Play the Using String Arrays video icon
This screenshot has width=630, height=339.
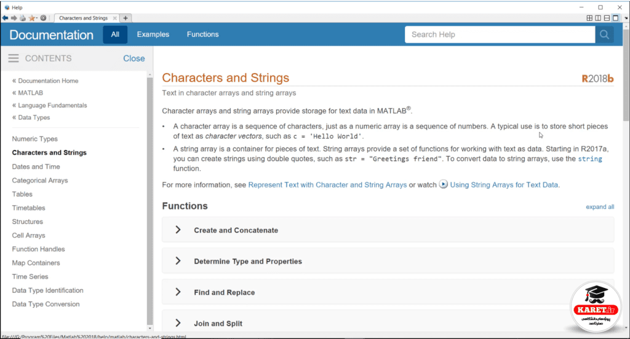(443, 184)
